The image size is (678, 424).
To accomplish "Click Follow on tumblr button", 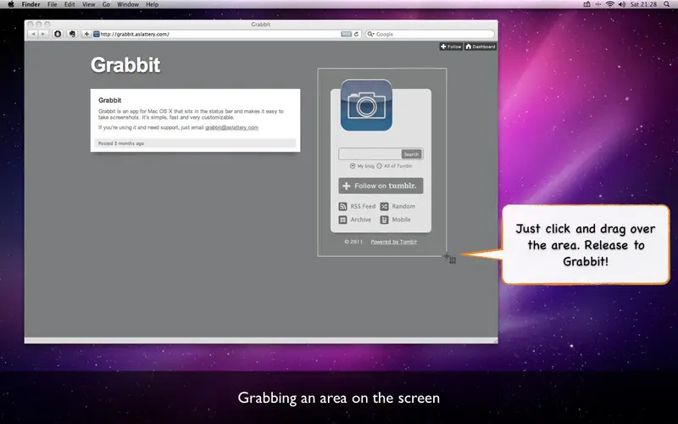I will point(381,186).
